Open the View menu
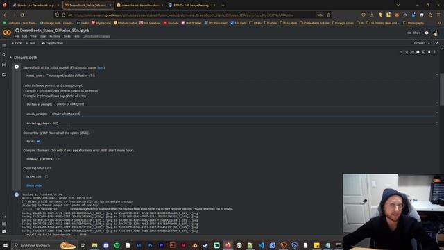 [33, 36]
